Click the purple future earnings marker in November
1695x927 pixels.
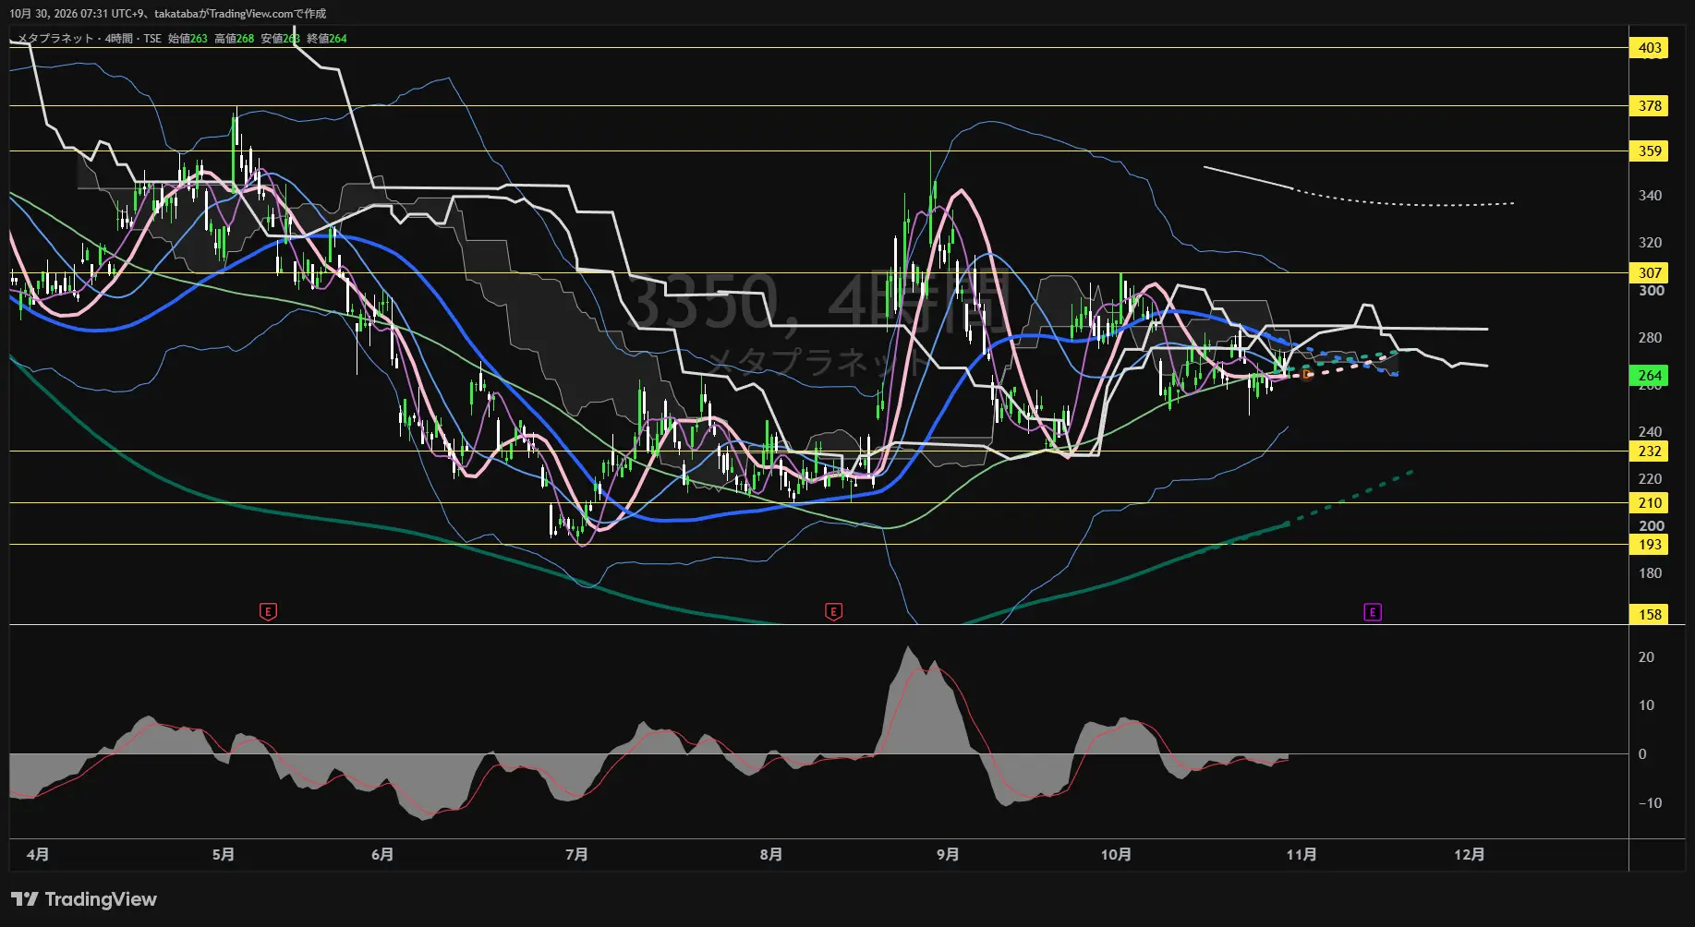[1373, 612]
